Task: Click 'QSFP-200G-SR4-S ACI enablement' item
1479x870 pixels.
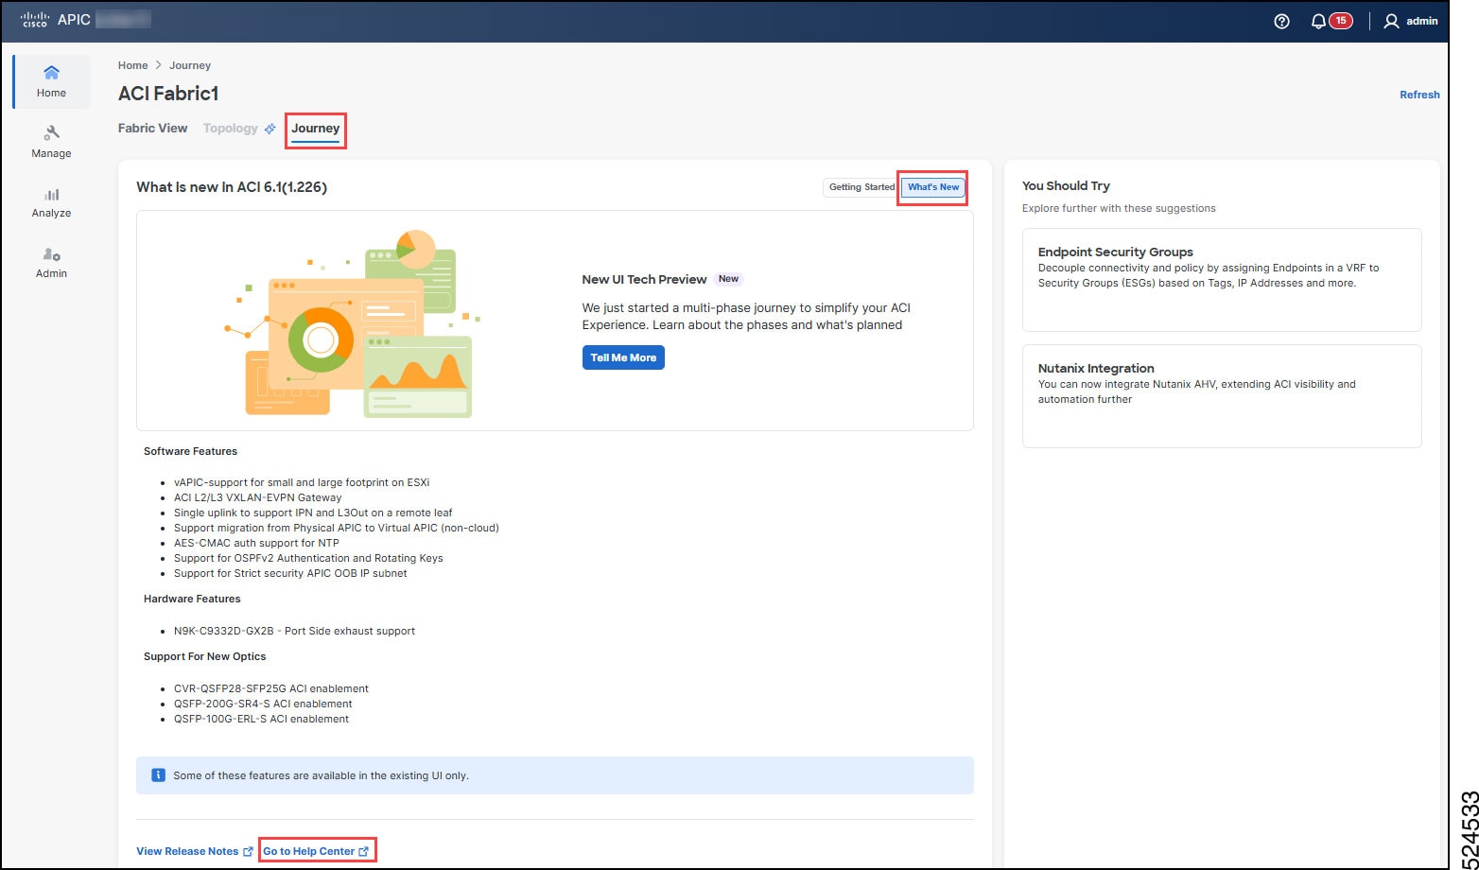Action: click(263, 704)
